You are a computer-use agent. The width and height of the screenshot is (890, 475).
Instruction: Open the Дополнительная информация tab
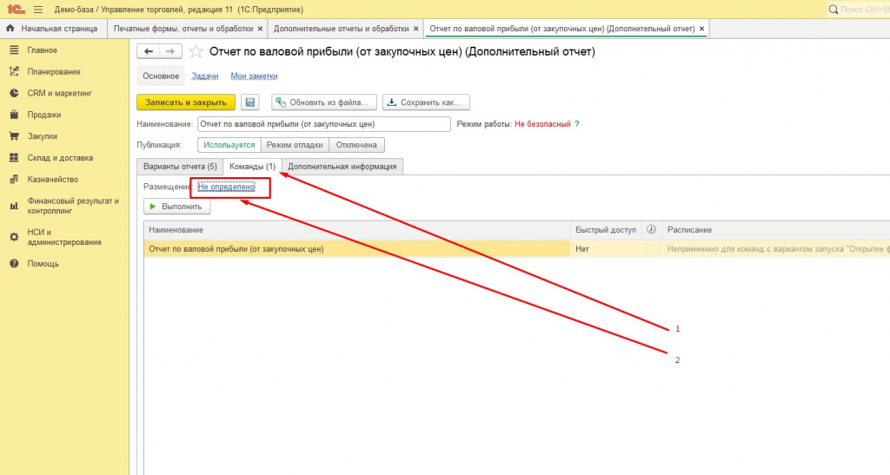click(x=342, y=167)
